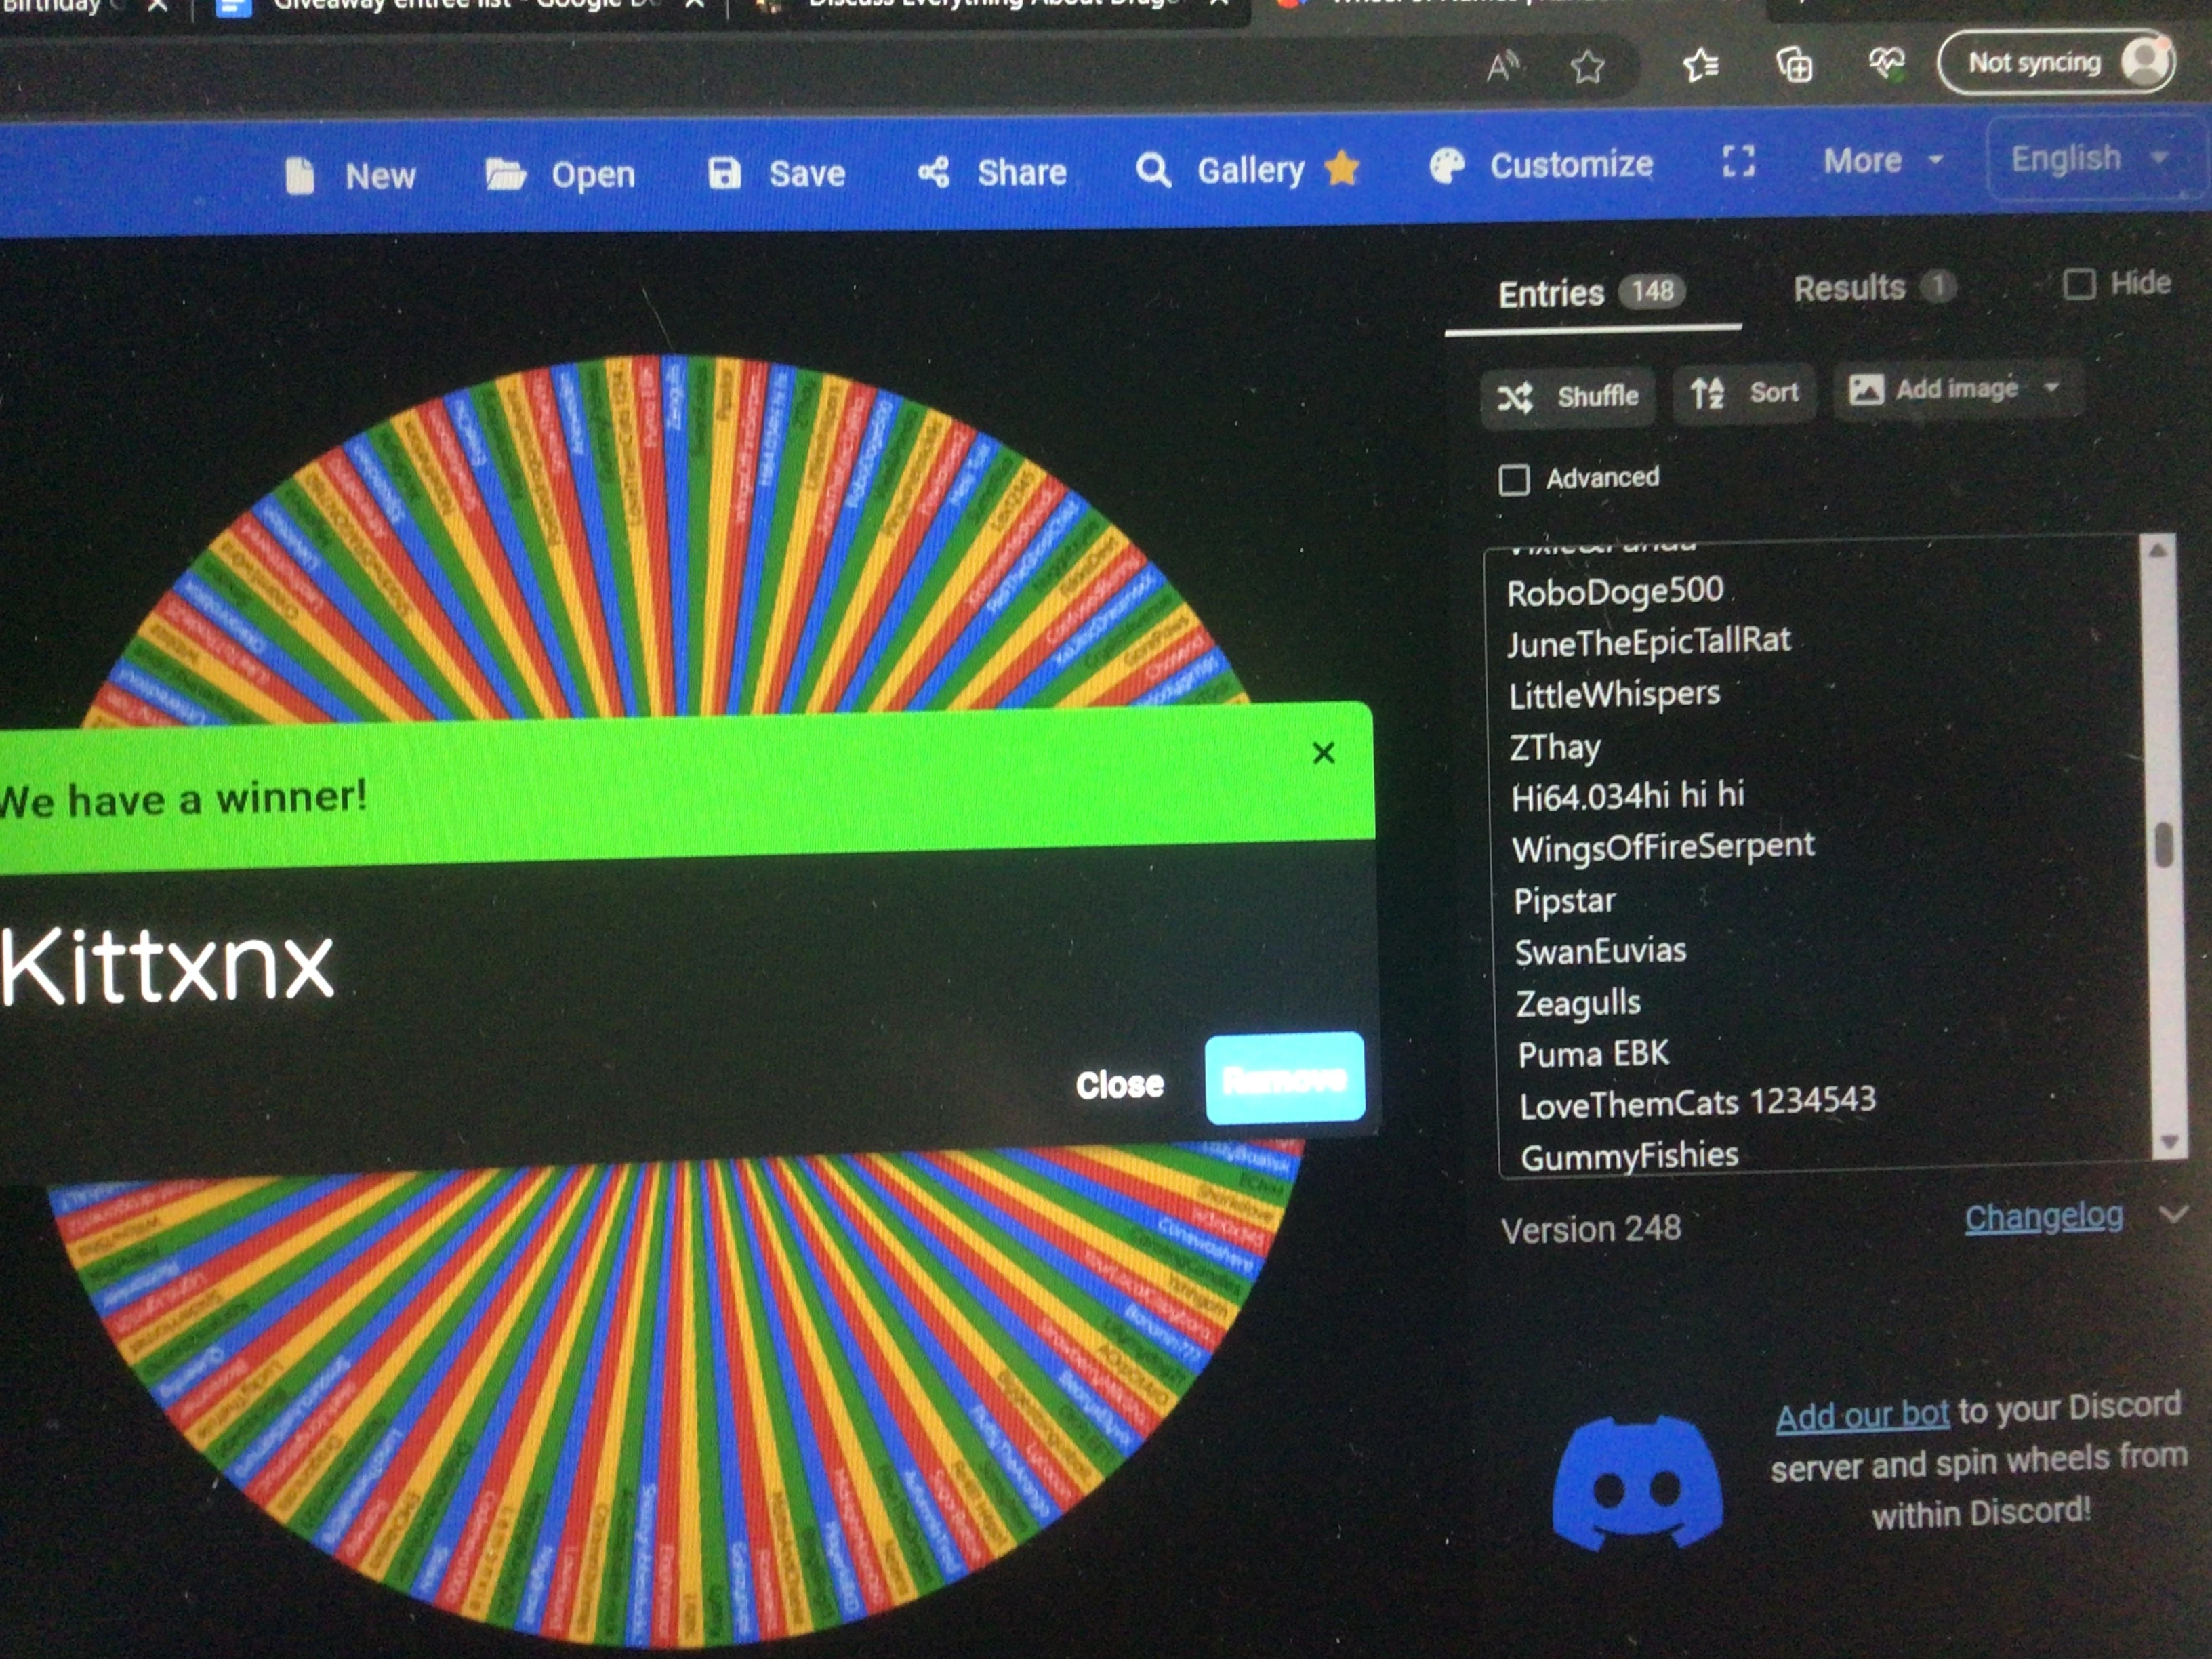This screenshot has height=1659, width=2212.
Task: Click the Customize palette icon
Action: click(x=1446, y=166)
